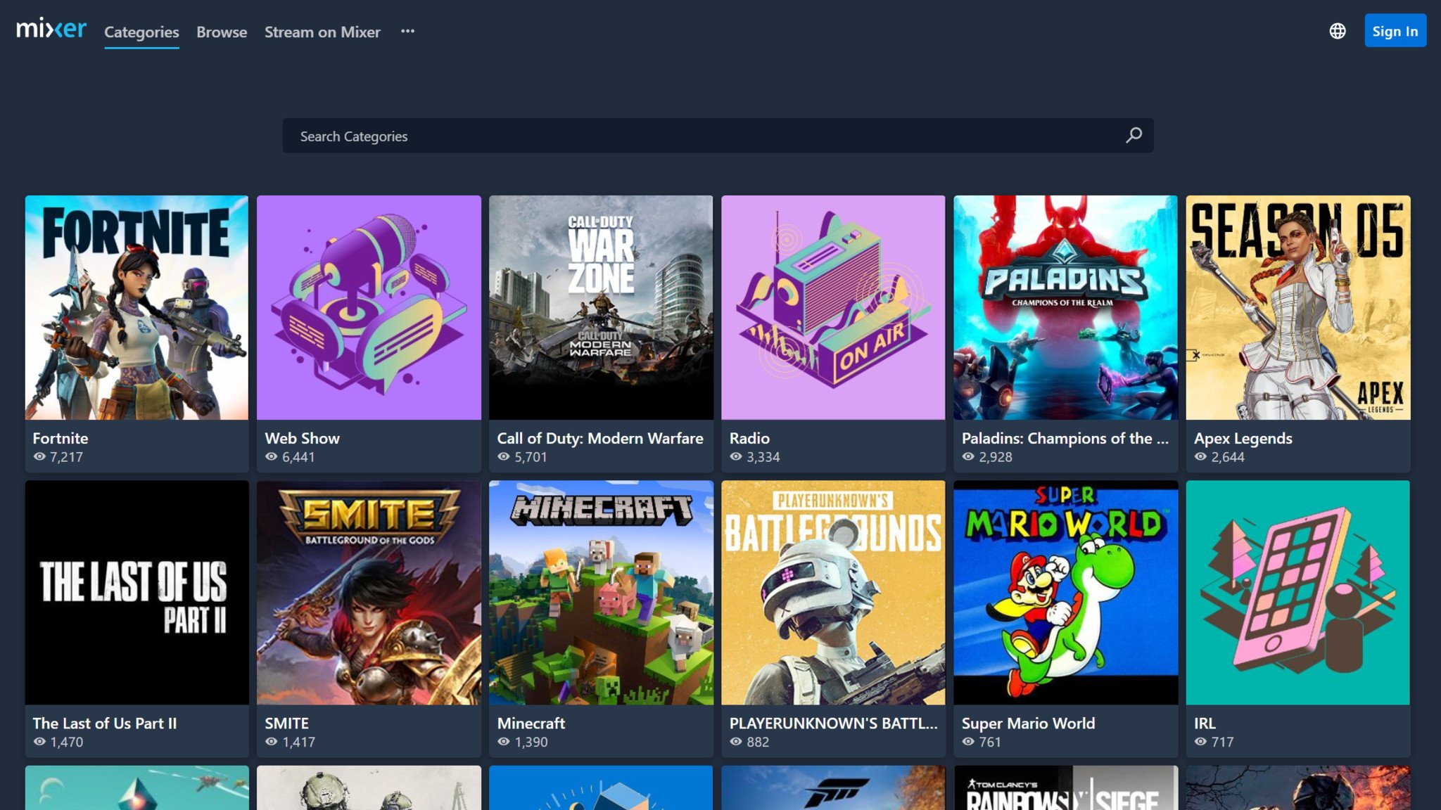
Task: Open the Paladins cover thumbnail
Action: click(1065, 307)
